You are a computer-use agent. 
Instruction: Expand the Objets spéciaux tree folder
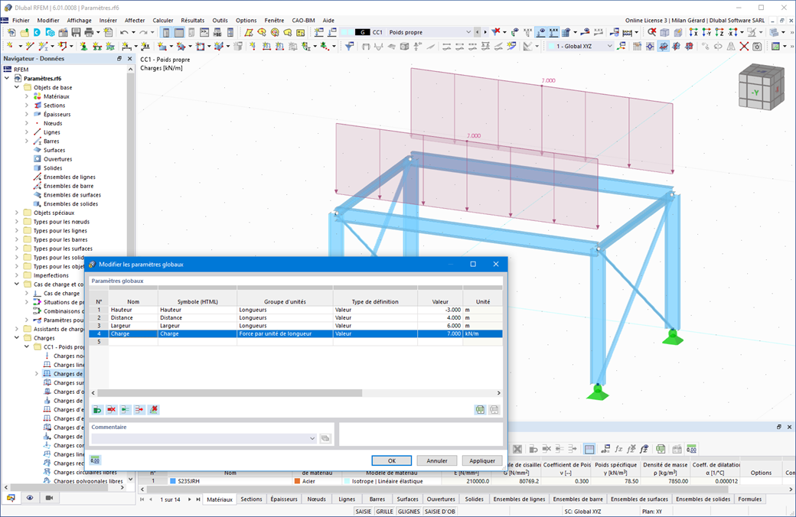17,213
